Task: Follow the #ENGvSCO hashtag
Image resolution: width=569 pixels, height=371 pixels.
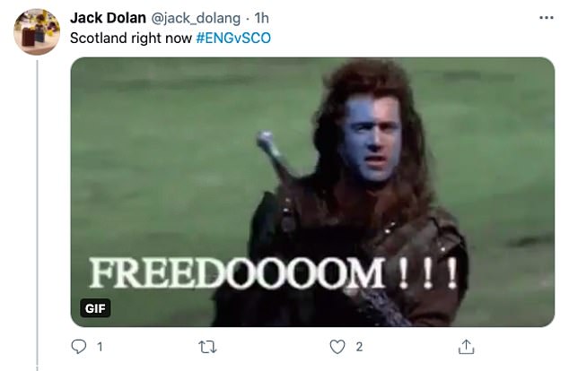Action: (233, 38)
